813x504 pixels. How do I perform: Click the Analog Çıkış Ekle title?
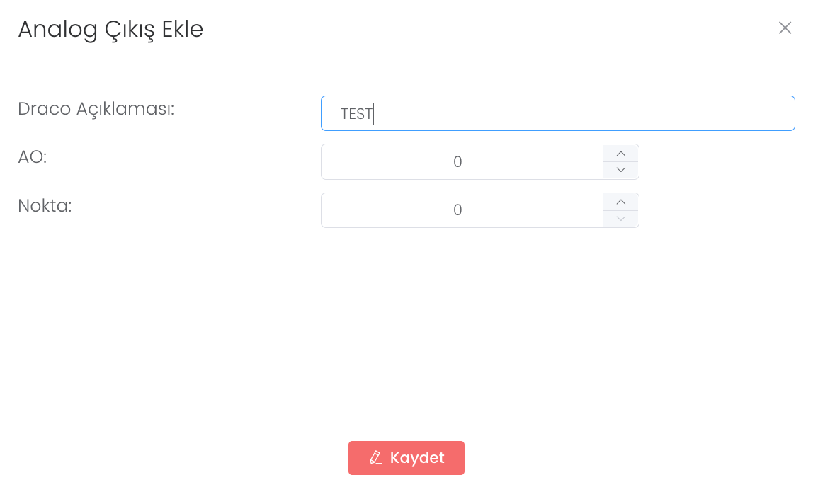point(110,29)
